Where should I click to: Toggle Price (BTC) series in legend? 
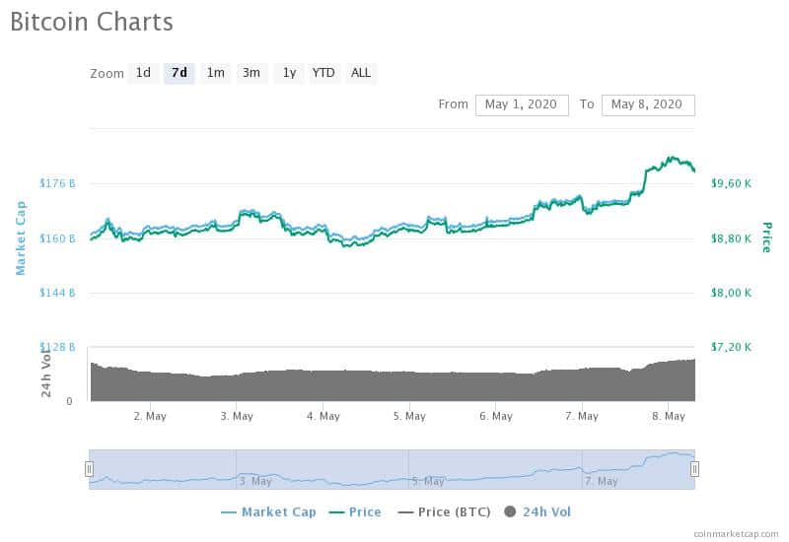445,512
